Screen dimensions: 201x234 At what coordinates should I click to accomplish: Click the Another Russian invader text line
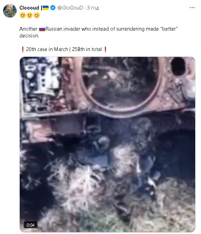pyautogui.click(x=99, y=29)
